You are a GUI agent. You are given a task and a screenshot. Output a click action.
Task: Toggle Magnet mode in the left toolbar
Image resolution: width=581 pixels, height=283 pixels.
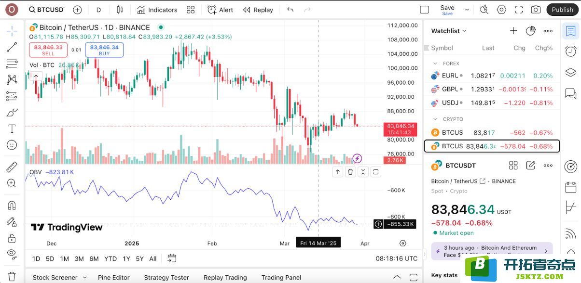point(12,206)
